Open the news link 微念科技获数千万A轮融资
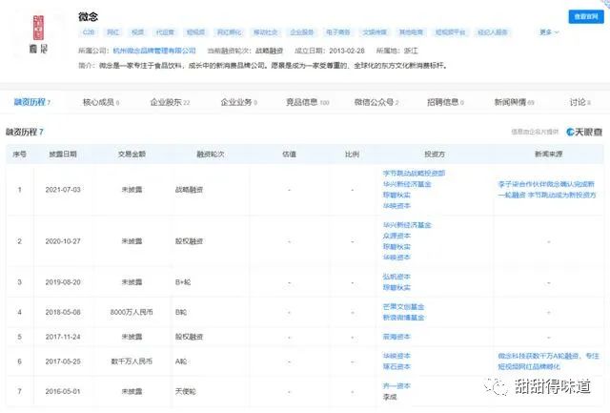 click(x=549, y=361)
